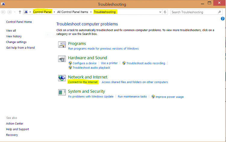Open Network and Internet heading
Viewport: 226px width, 142px height.
(x=88, y=77)
